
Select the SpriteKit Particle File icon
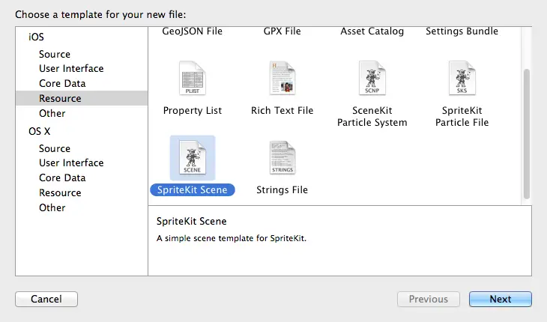pyautogui.click(x=460, y=79)
